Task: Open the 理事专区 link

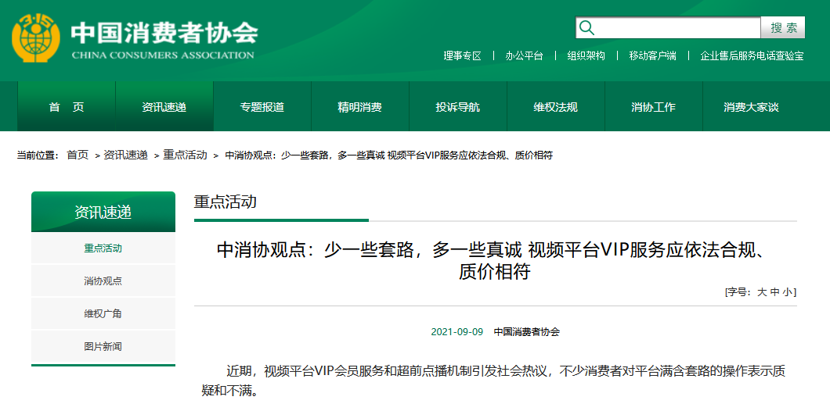Action: click(x=462, y=56)
